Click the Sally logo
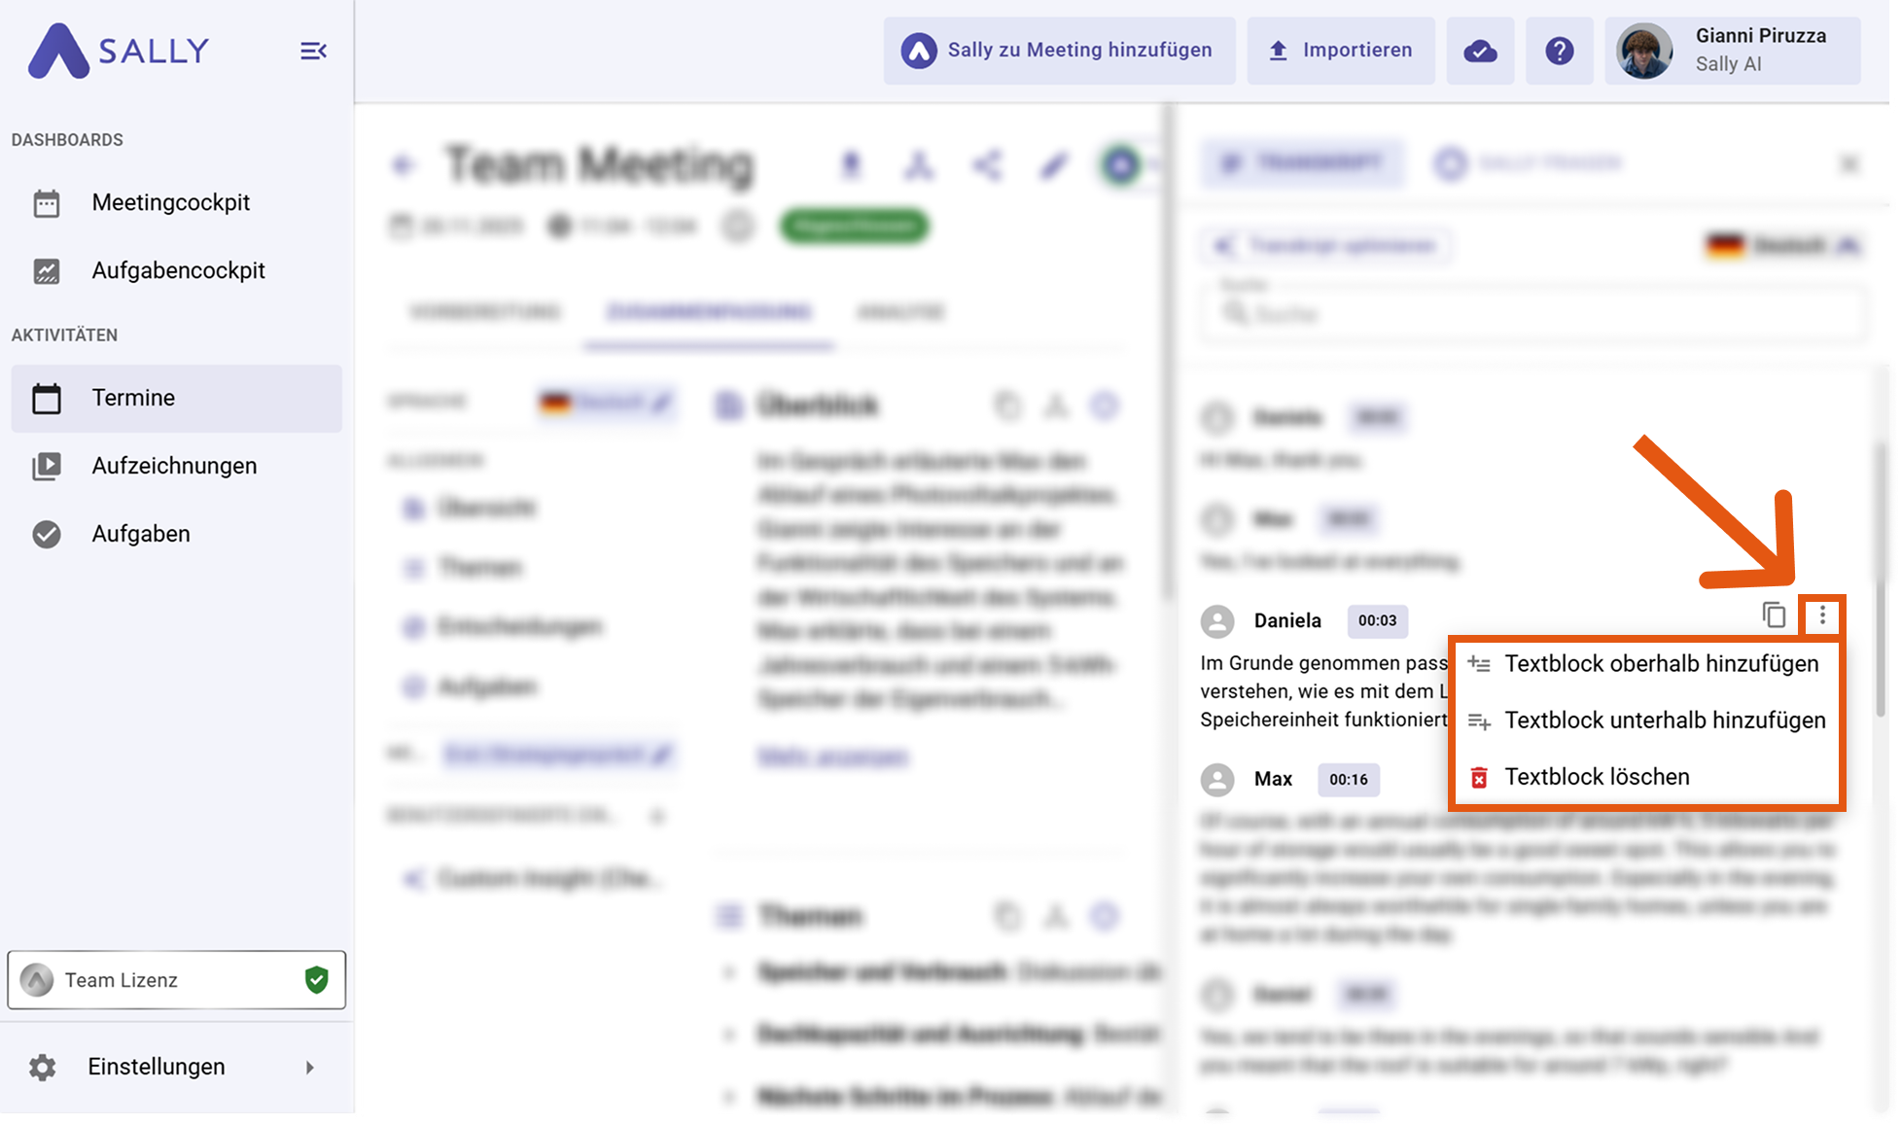The height and width of the screenshot is (1125, 1901). (x=119, y=51)
